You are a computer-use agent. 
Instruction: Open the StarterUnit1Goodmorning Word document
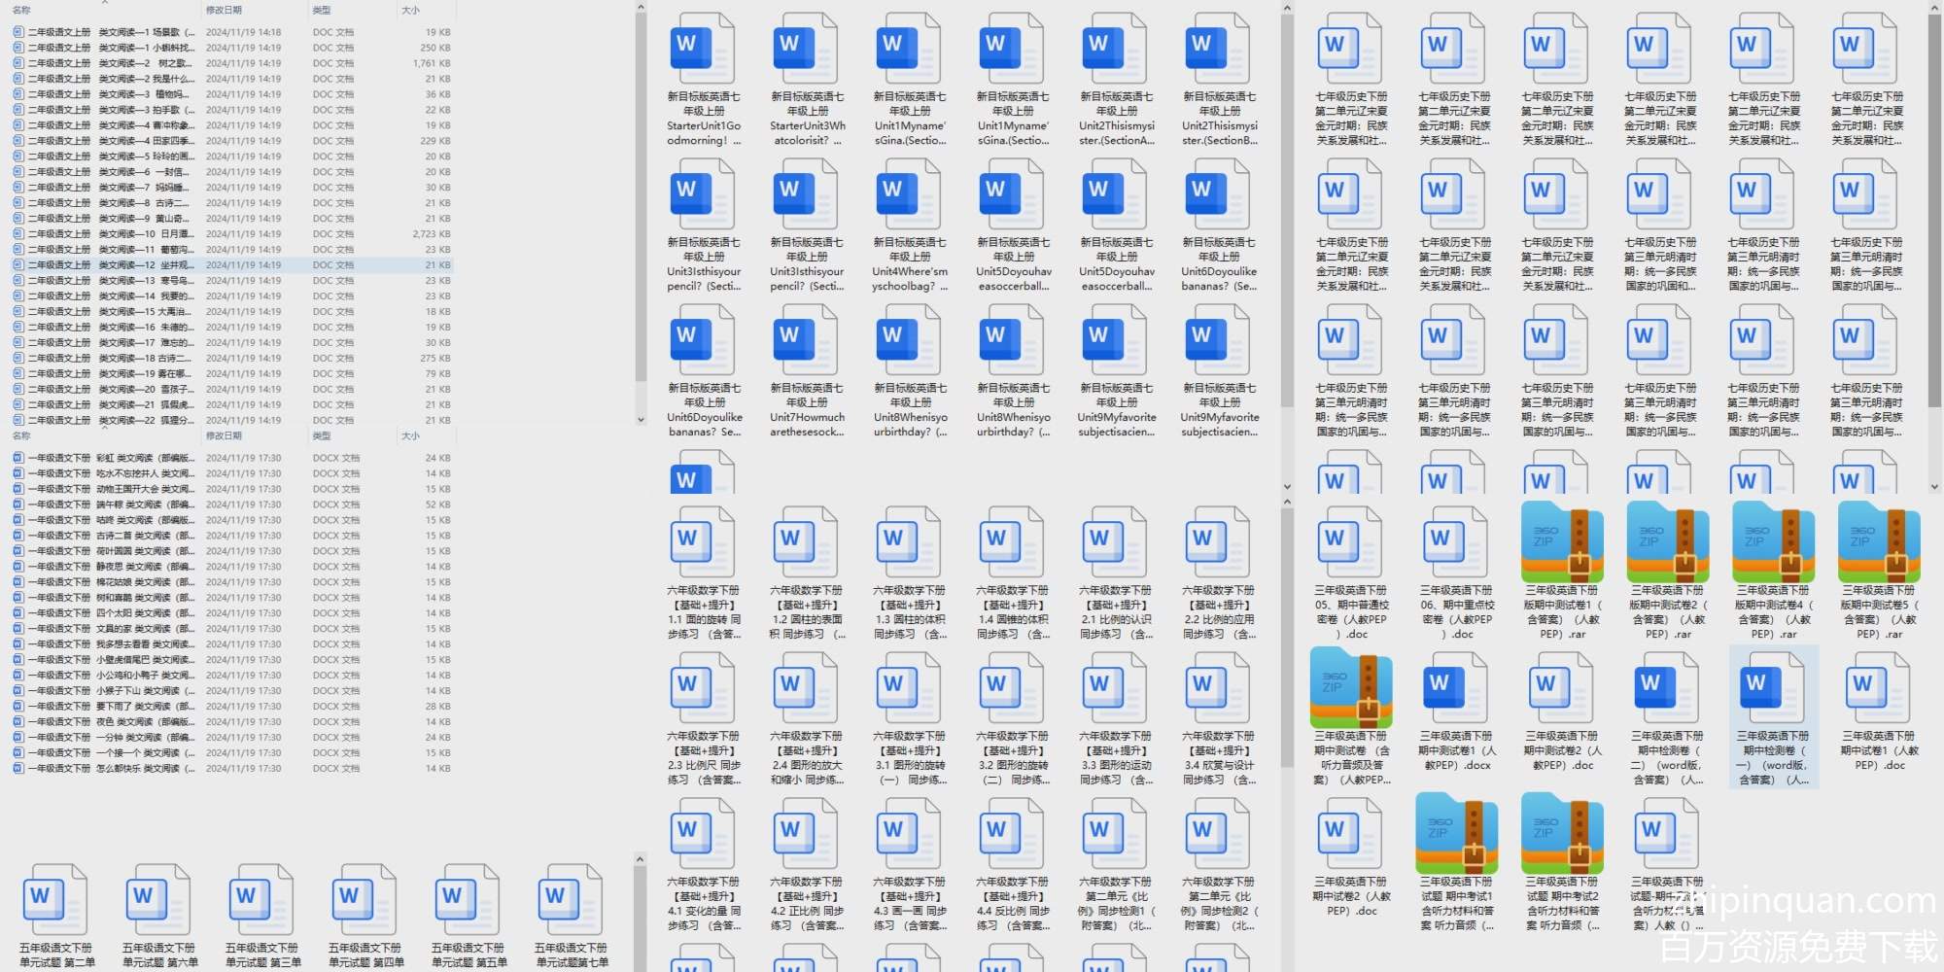[x=703, y=49]
